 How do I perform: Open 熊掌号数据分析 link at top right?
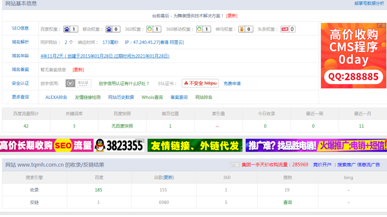pos(369,3)
